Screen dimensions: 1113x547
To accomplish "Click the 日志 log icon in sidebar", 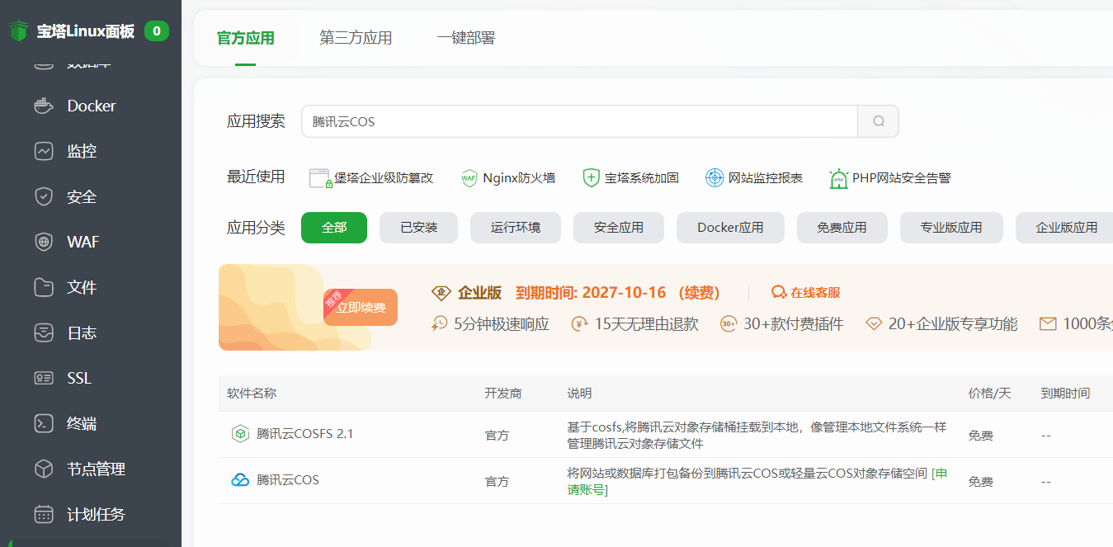I will 44,332.
